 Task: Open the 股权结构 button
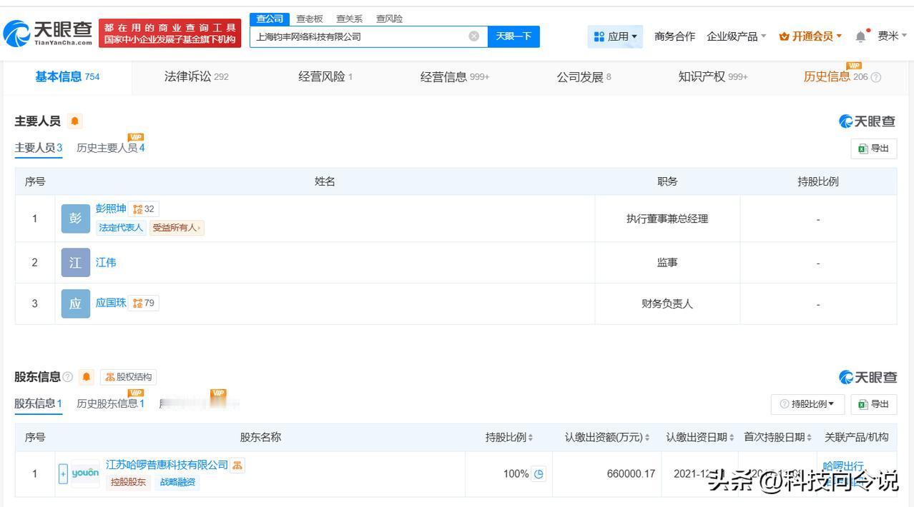tap(129, 377)
